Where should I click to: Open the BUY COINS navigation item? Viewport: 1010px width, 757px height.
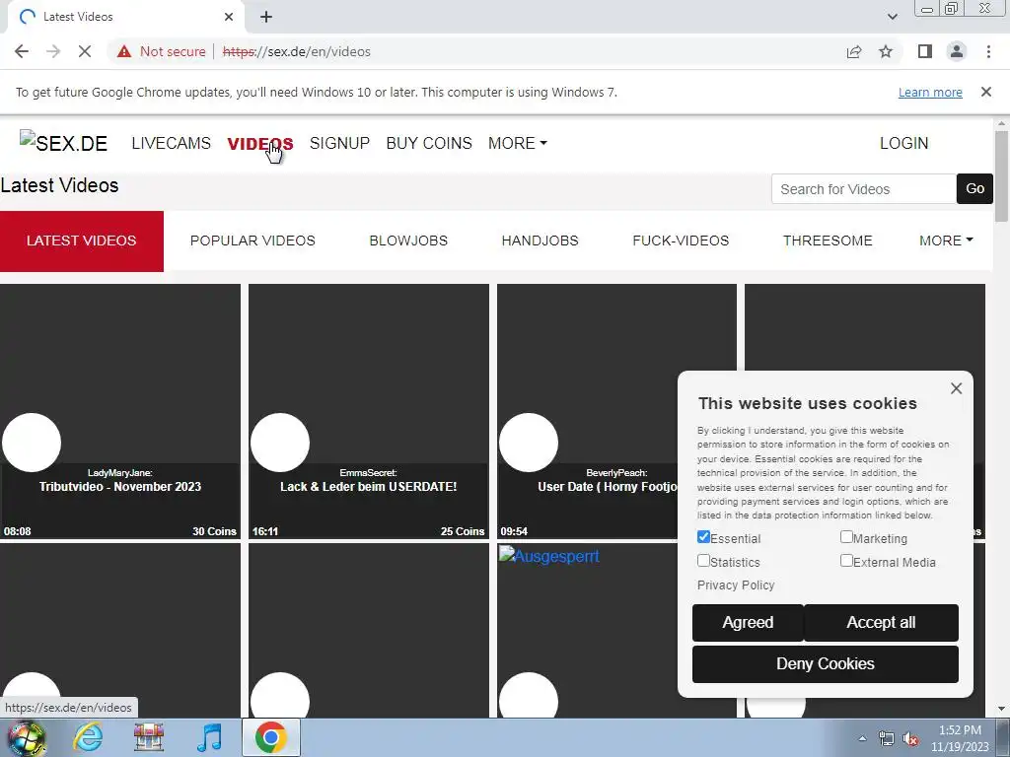click(429, 143)
